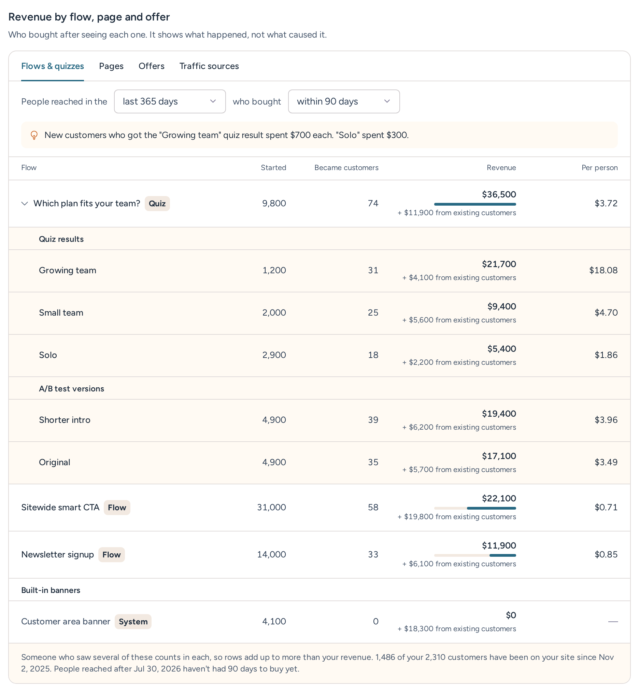Screen dimensions: 639x692
Task: Click the Per person column header
Action: pyautogui.click(x=599, y=168)
